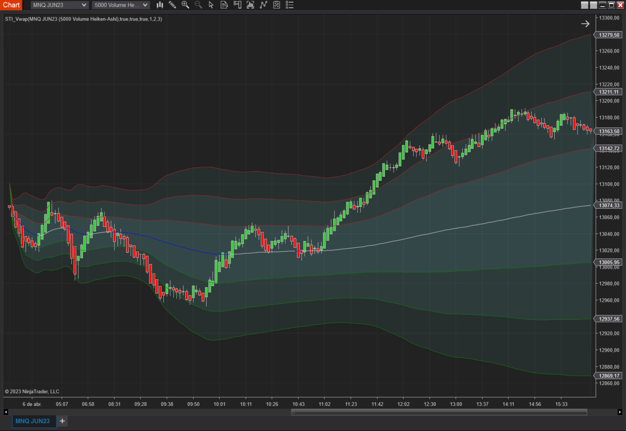Click the 13:00 time axis label
The height and width of the screenshot is (431, 626).
point(456,404)
